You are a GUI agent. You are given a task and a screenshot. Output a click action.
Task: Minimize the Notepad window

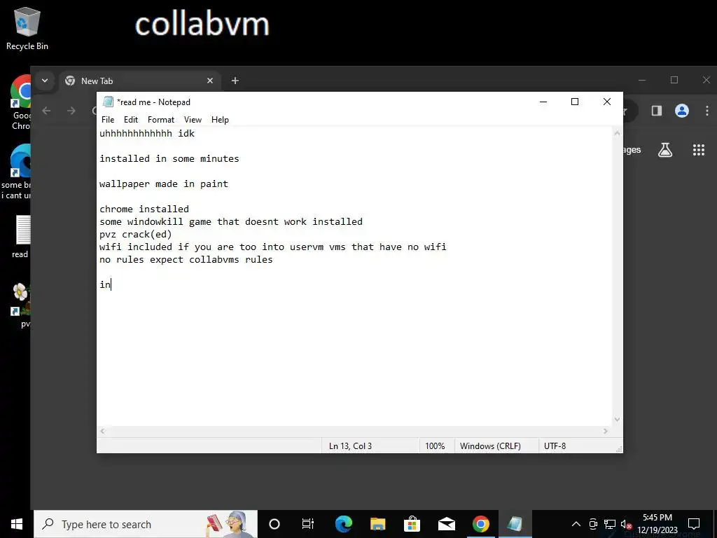(x=543, y=102)
